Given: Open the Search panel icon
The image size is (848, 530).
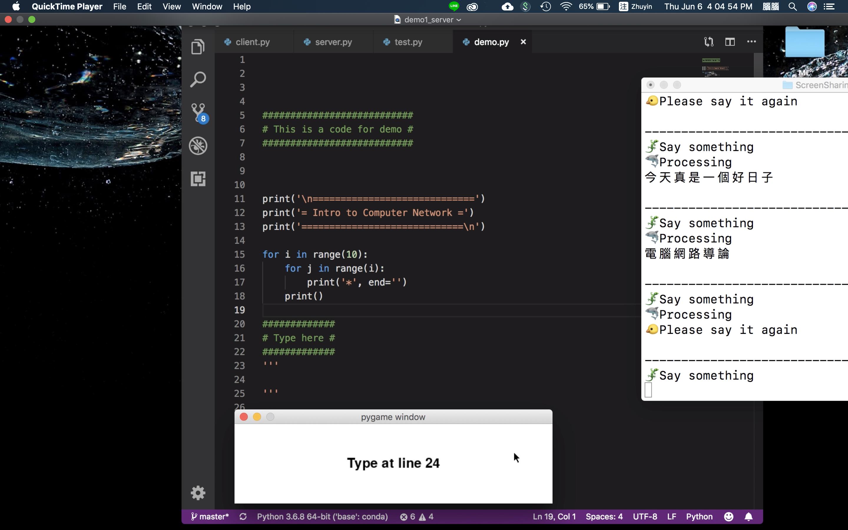Looking at the screenshot, I should pyautogui.click(x=198, y=79).
